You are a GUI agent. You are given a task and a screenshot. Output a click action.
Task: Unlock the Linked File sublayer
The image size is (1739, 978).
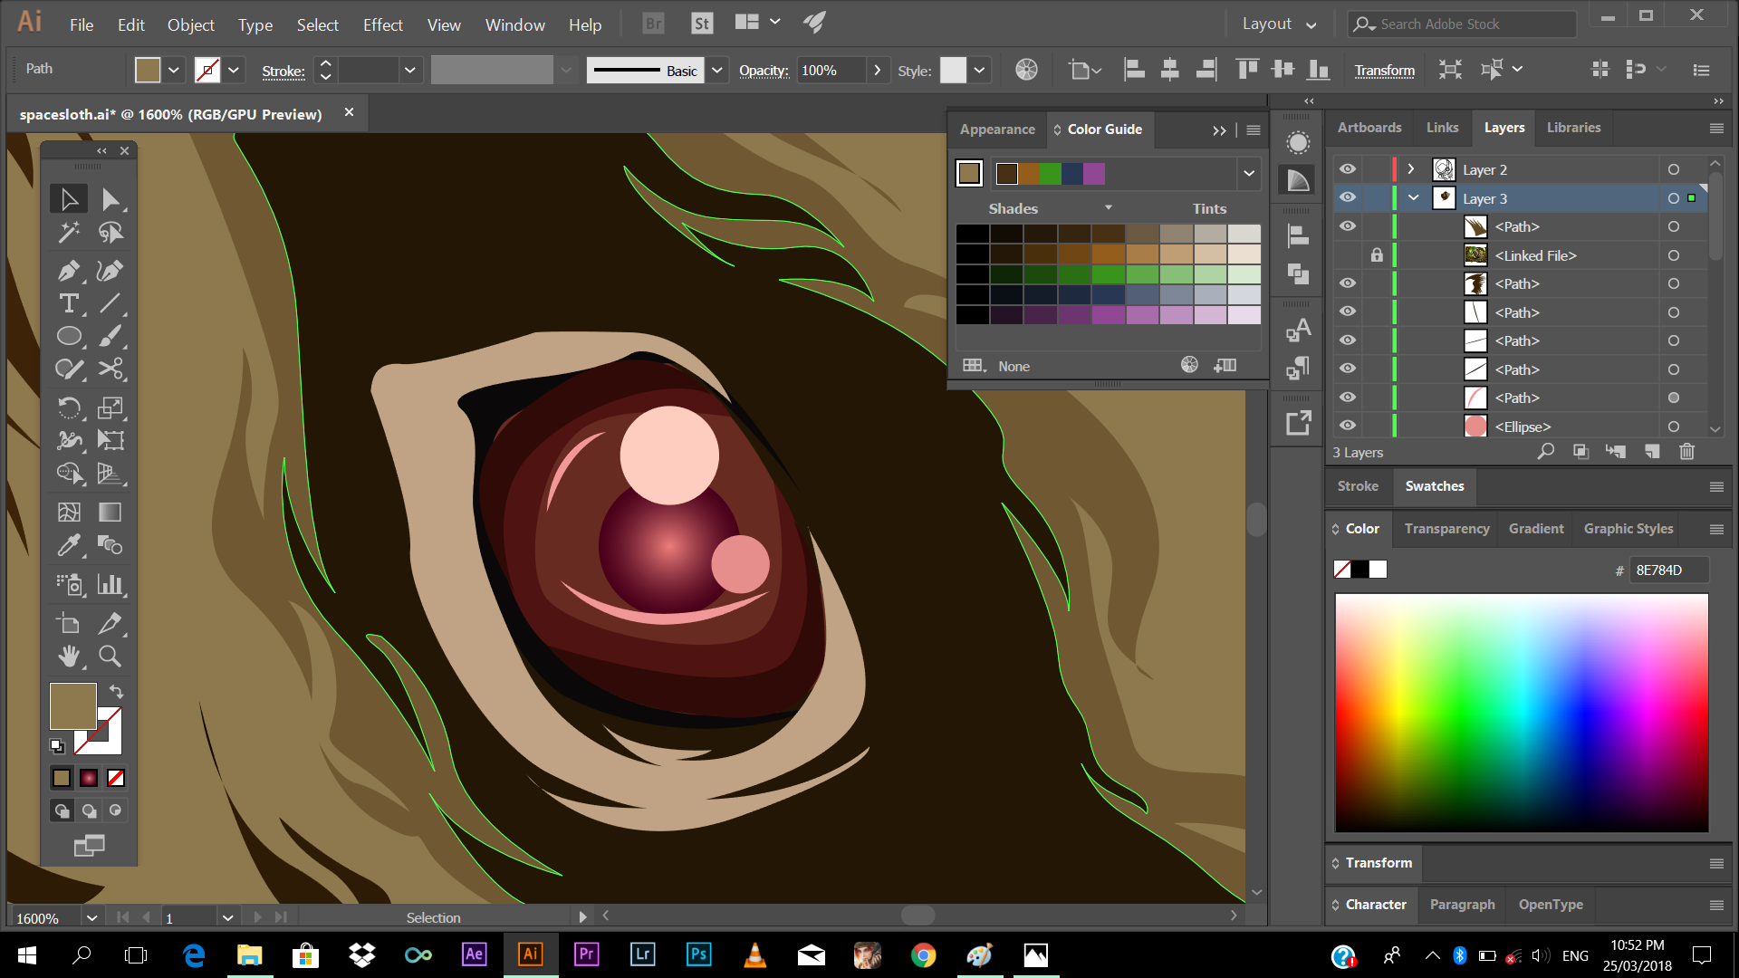pyautogui.click(x=1377, y=255)
